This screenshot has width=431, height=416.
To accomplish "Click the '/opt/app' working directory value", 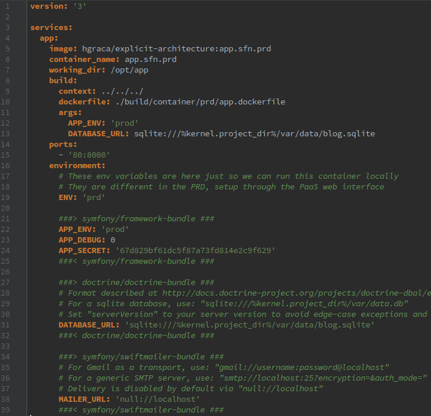I will (x=129, y=70).
